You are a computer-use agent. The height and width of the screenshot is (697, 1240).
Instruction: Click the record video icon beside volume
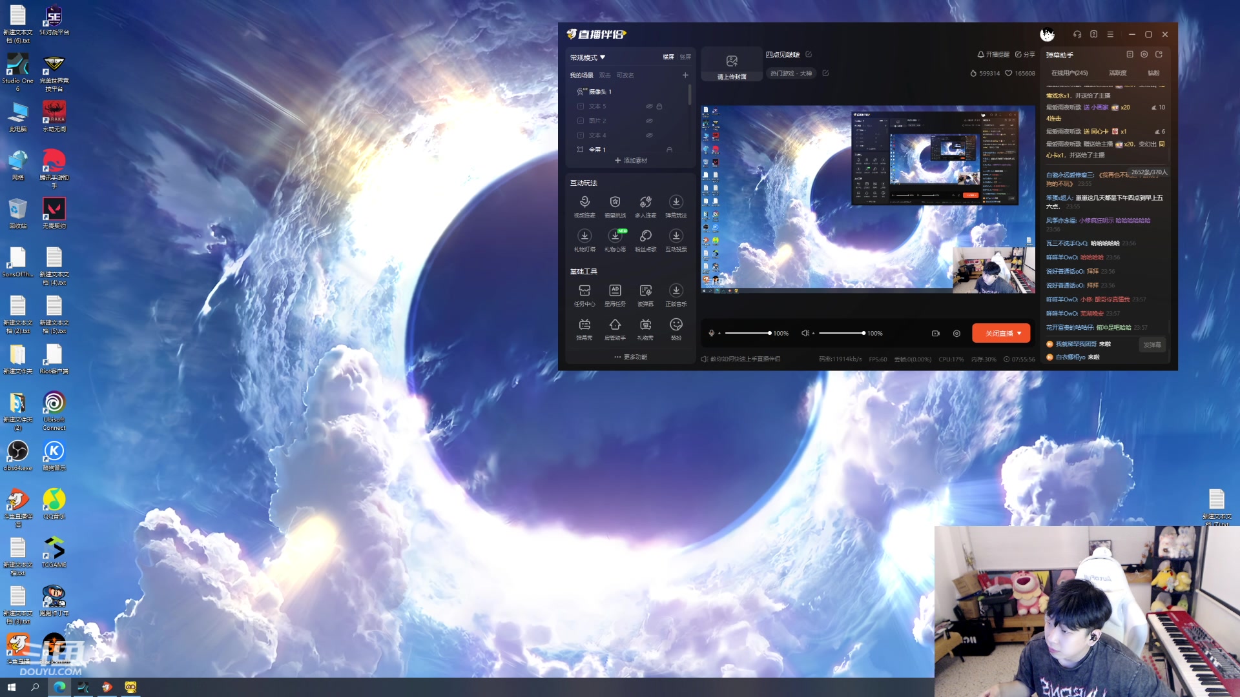(935, 334)
